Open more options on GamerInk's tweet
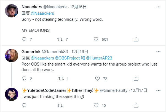 (x=158, y=51)
